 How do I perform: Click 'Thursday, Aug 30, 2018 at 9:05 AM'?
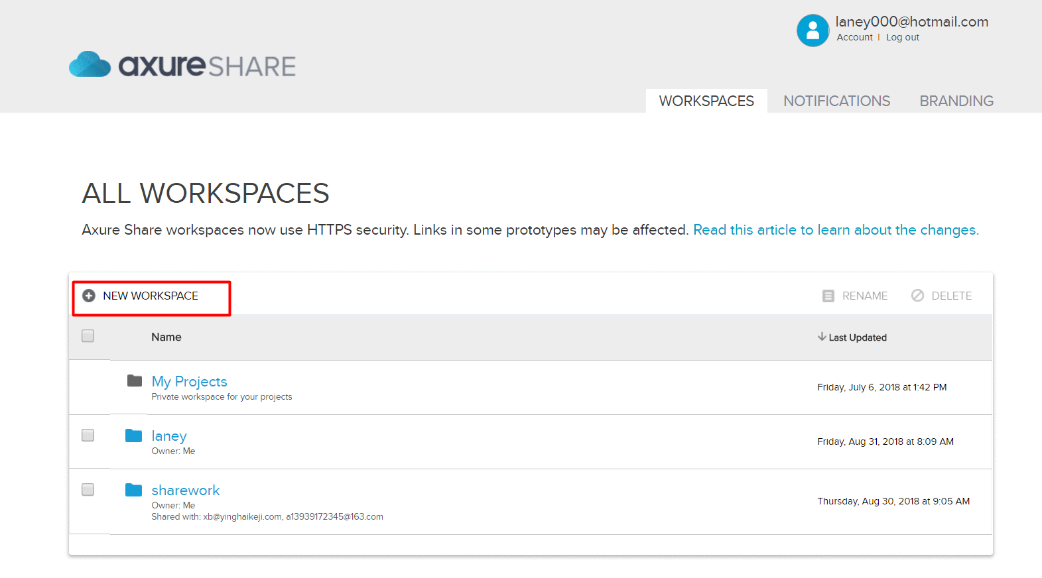(893, 501)
